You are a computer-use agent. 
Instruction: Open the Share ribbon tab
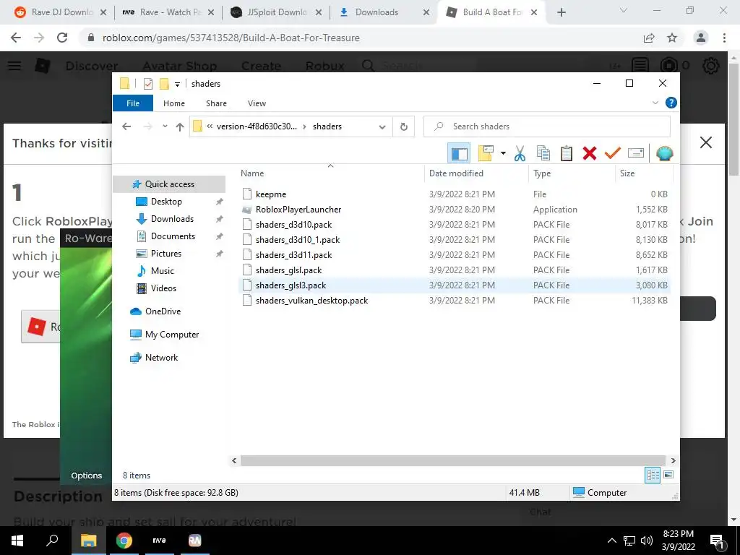[x=216, y=103]
